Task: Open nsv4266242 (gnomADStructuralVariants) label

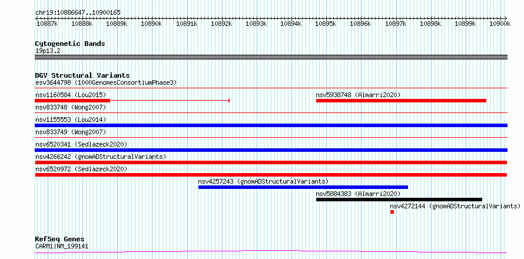Action: pos(101,157)
